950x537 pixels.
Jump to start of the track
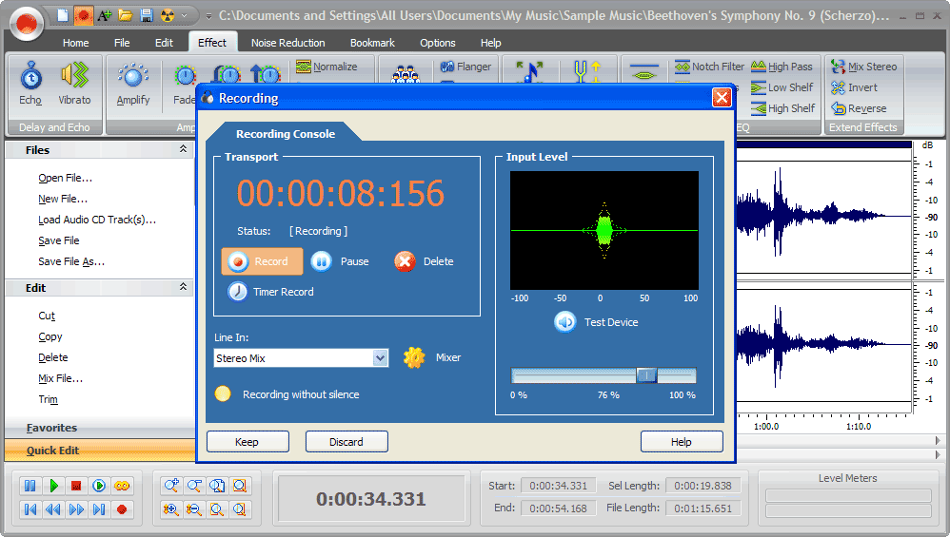pyautogui.click(x=30, y=509)
